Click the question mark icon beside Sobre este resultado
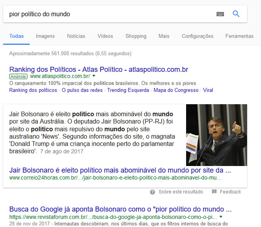Screen dimensions: 261x227 153,192
